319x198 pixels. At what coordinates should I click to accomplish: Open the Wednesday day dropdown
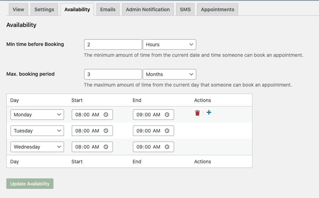[x=37, y=147]
